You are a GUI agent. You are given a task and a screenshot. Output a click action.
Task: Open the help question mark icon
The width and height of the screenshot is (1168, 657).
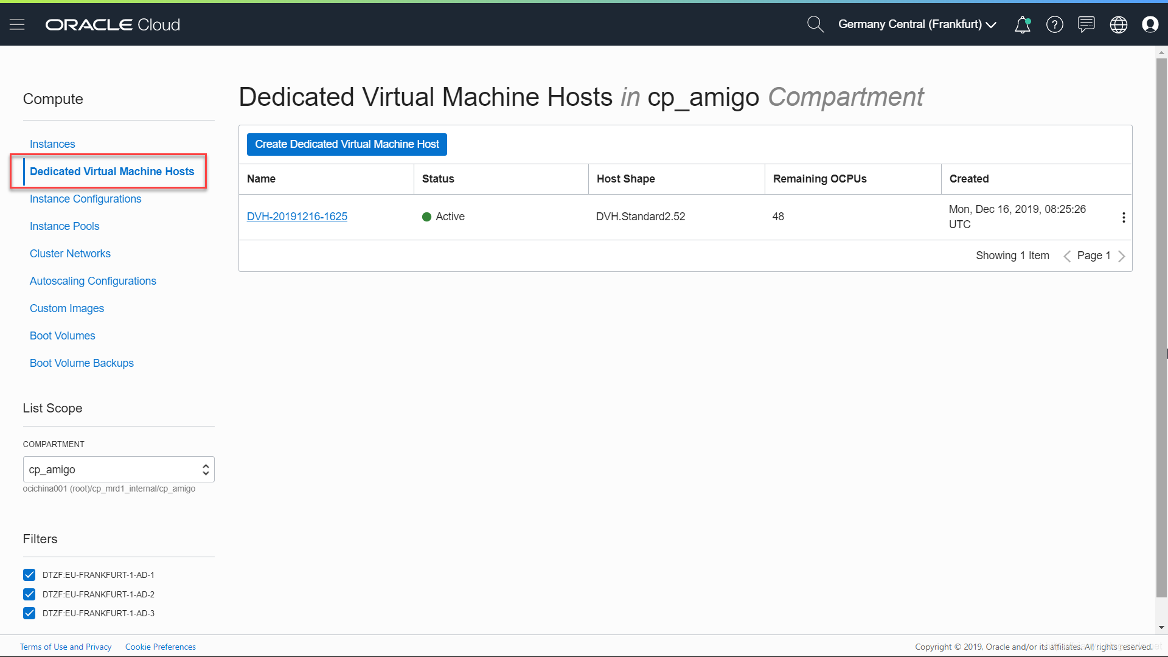(1055, 24)
